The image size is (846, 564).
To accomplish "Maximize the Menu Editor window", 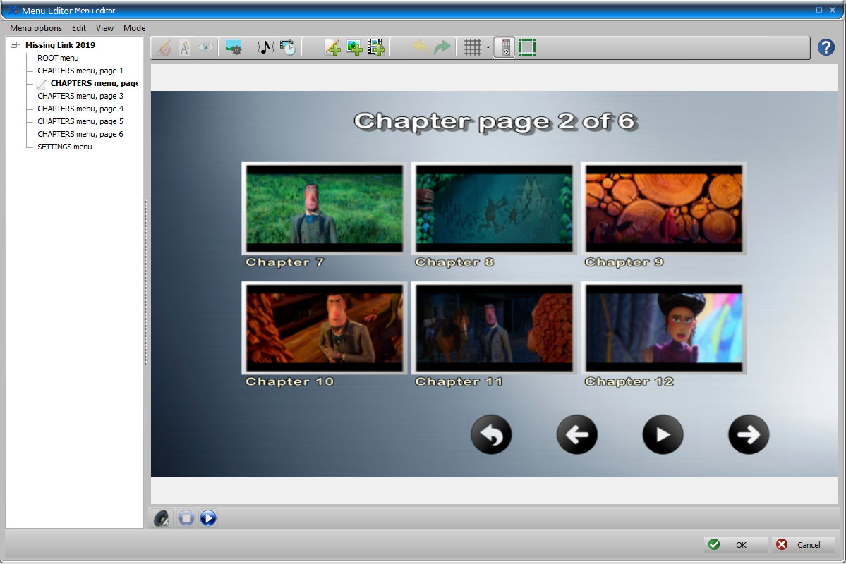I will point(819,11).
